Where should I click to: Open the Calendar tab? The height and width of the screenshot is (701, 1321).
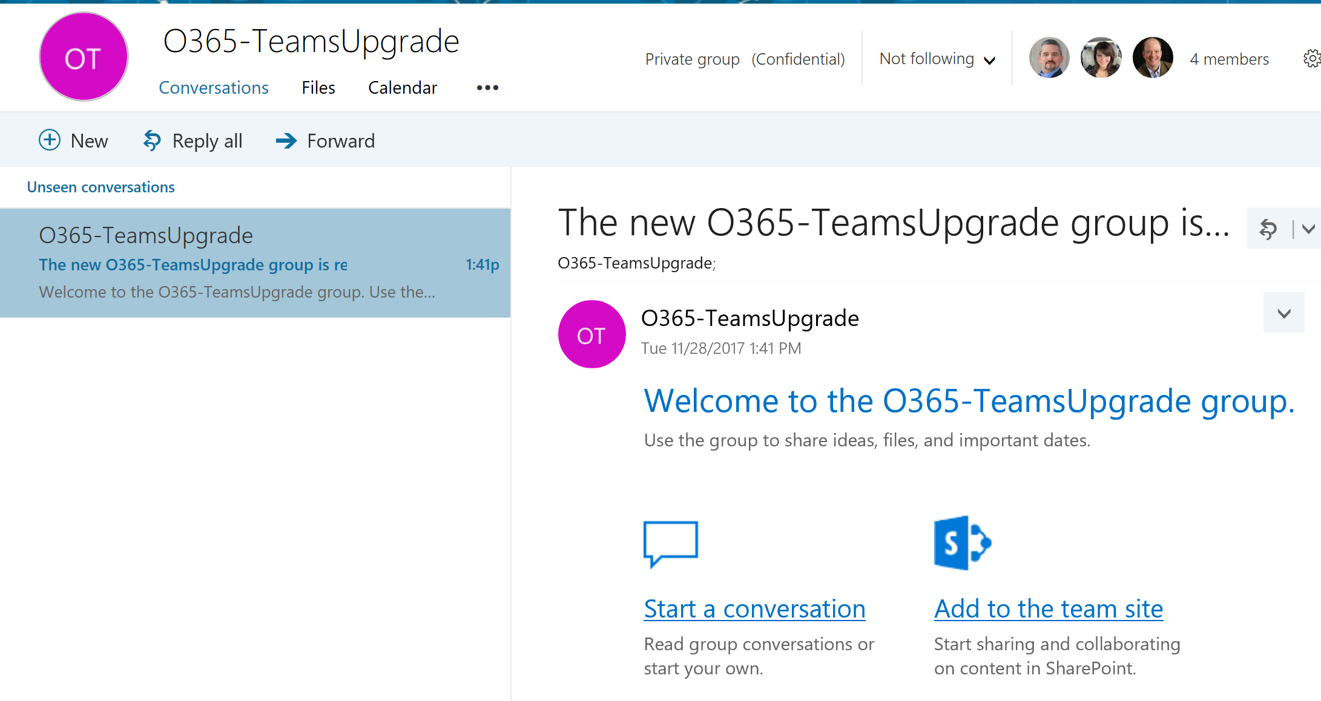(x=403, y=88)
